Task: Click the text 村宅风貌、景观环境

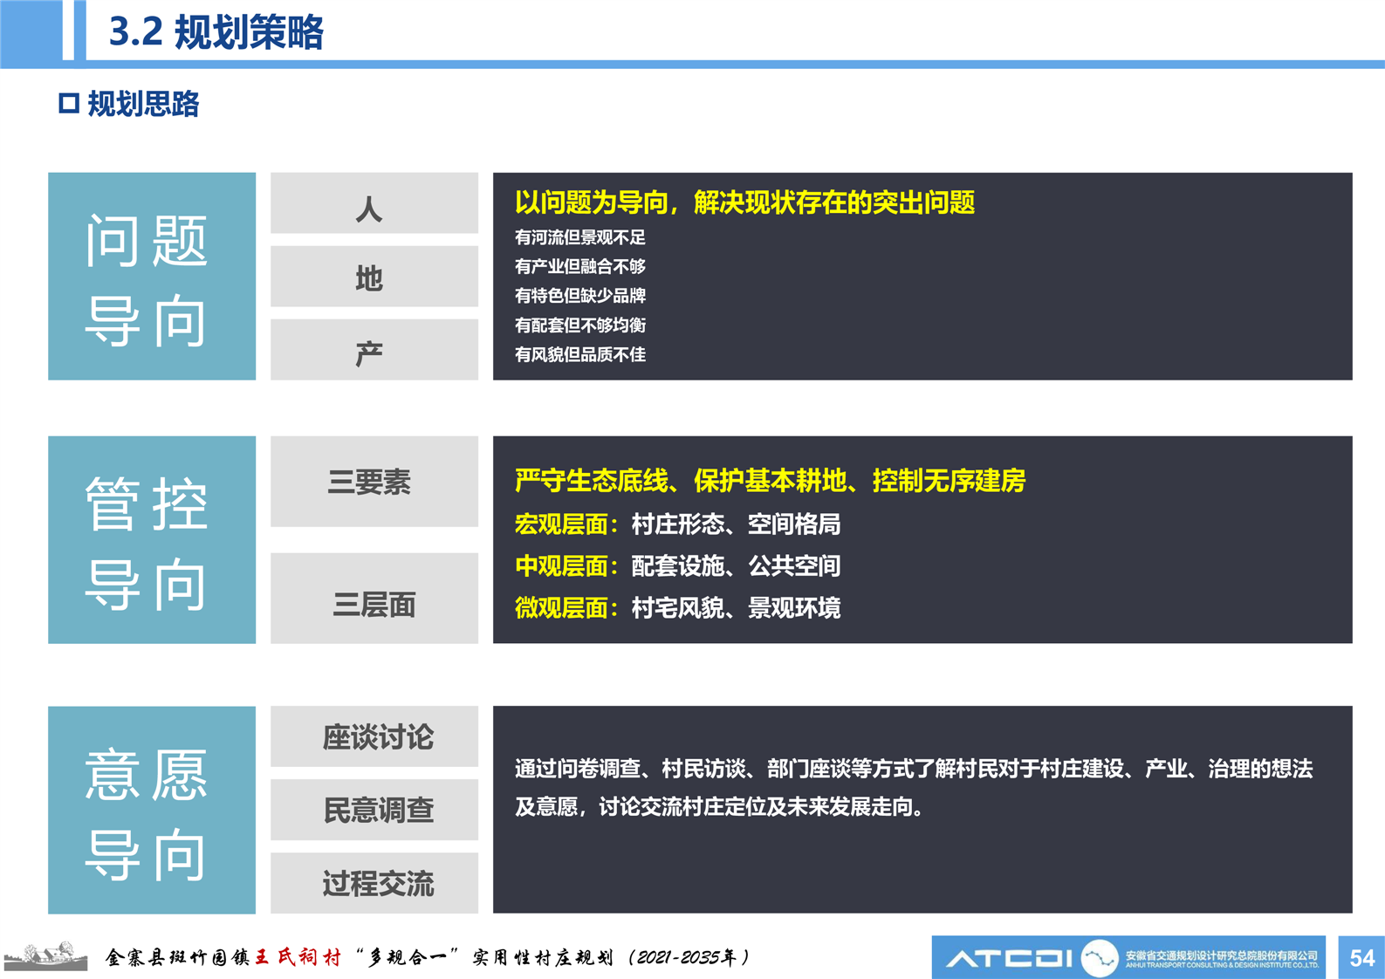Action: [x=736, y=608]
